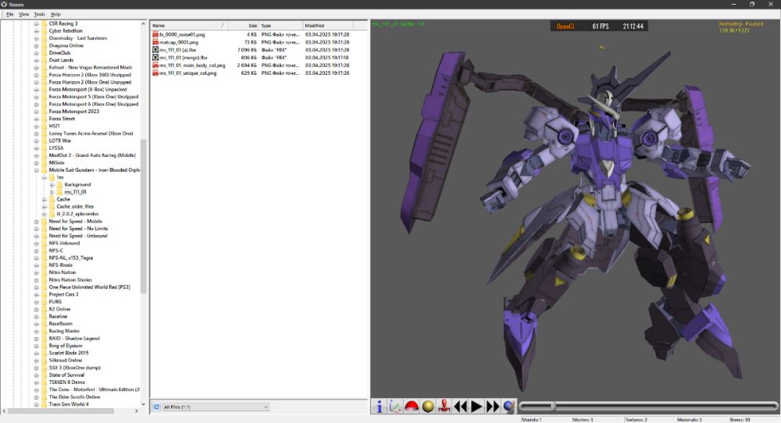Open the File menu
Screen dimensions: 781x423
point(10,14)
